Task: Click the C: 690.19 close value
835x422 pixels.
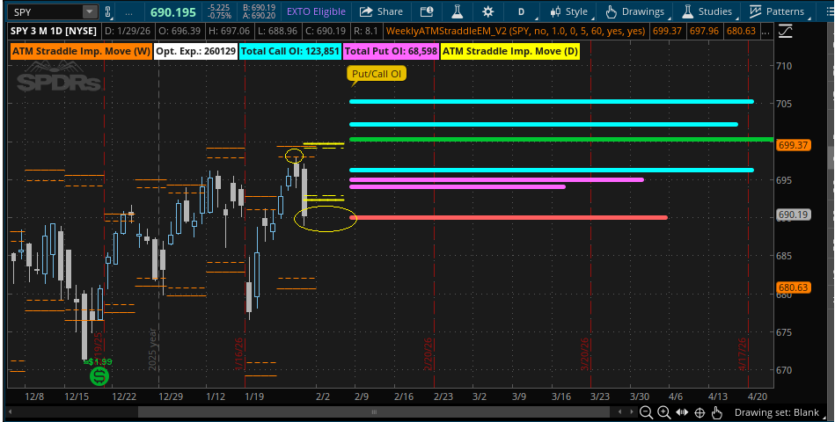Action: (326, 31)
